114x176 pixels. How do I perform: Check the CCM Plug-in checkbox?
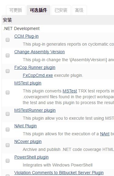tap(8, 40)
